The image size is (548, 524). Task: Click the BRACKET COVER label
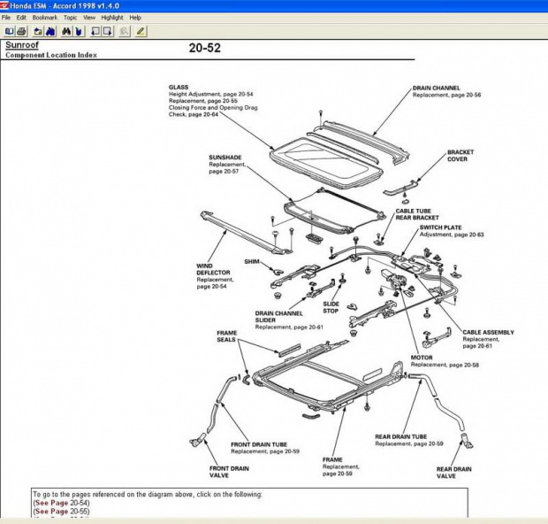tap(460, 156)
